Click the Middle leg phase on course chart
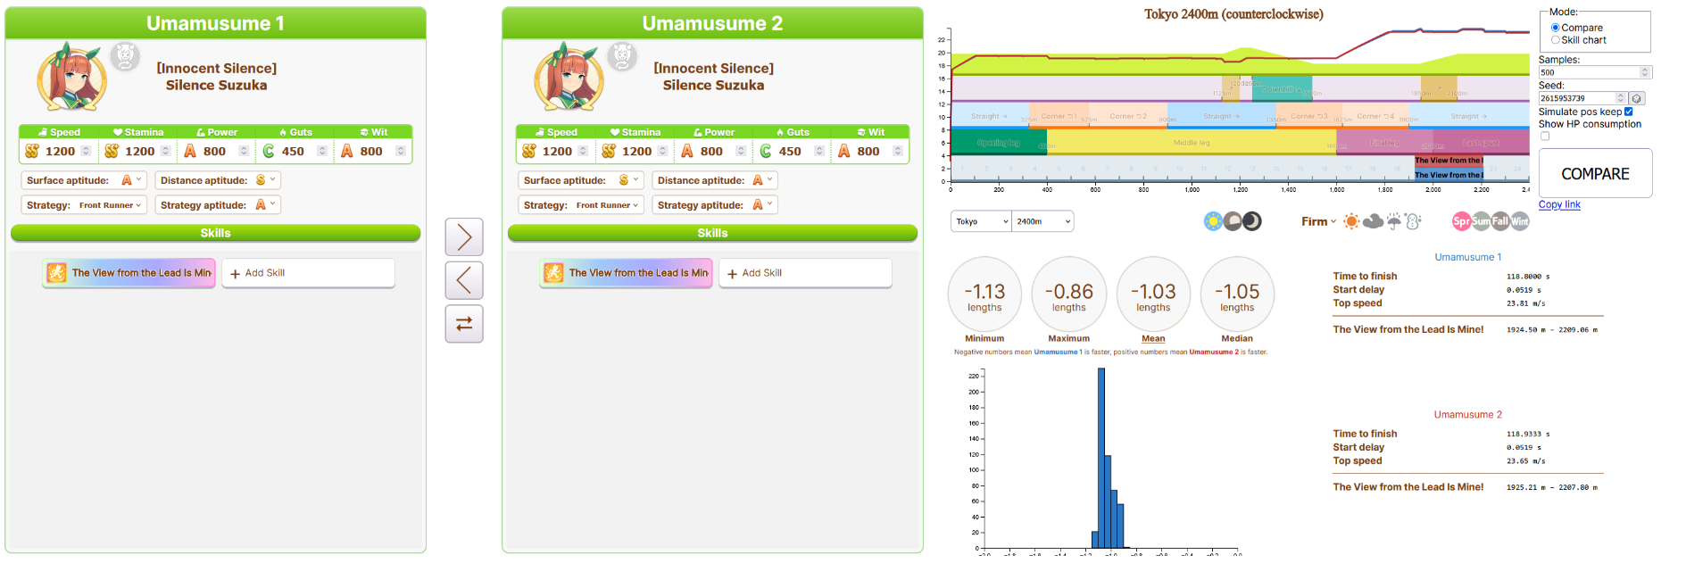The width and height of the screenshot is (1686, 580). (x=1192, y=143)
